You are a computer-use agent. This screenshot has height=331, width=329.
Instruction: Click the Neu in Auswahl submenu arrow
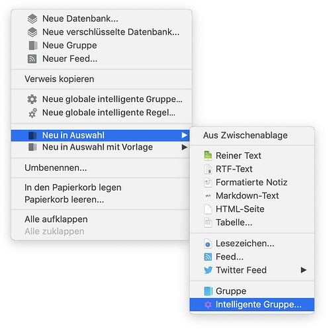185,135
